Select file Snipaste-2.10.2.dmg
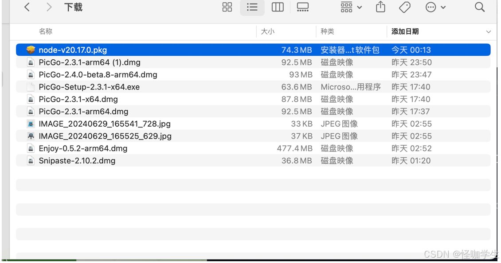 pos(77,161)
